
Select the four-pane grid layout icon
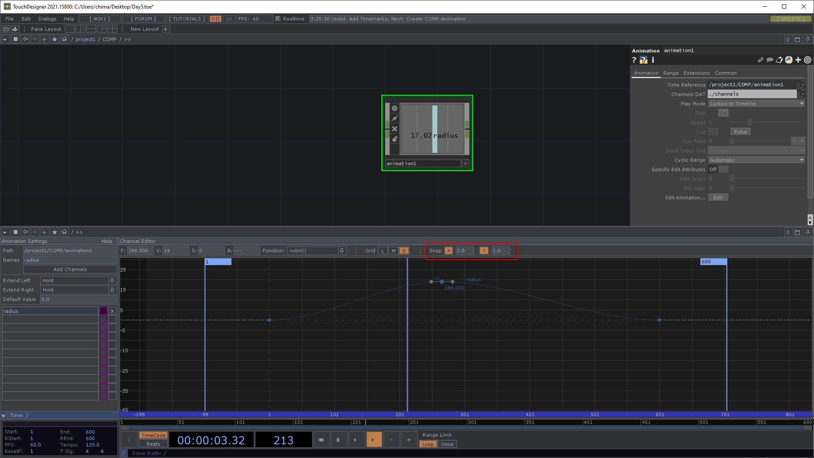112,29
